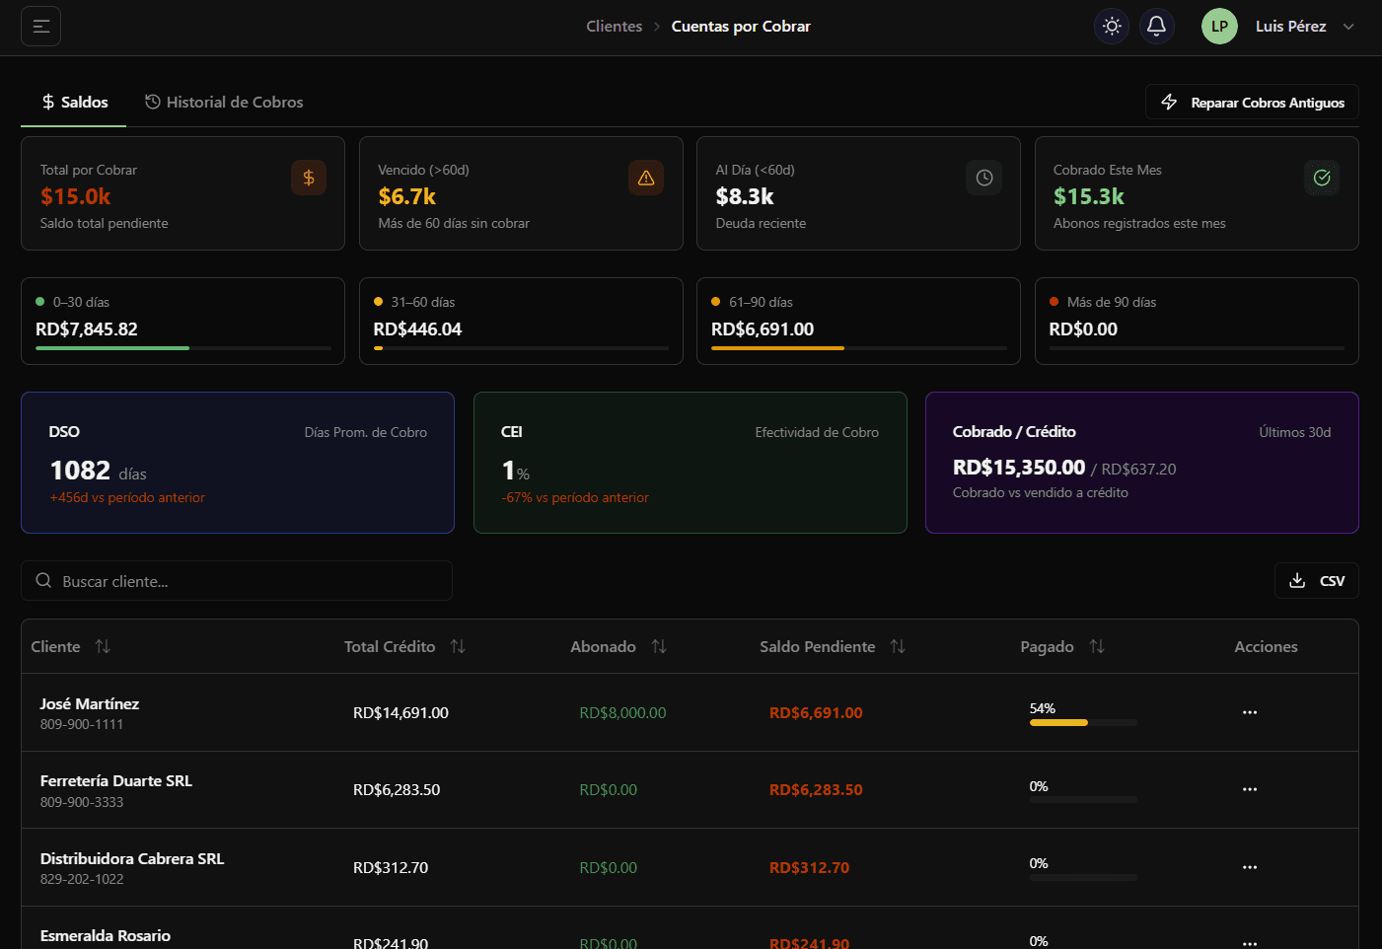Open the sidebar hamburger menu
This screenshot has height=949, width=1382.
click(41, 27)
